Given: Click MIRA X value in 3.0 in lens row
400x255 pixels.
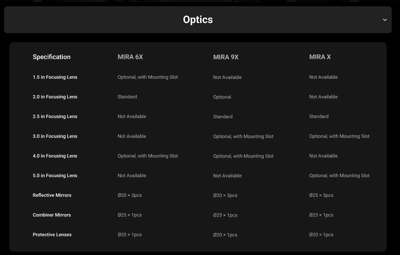Looking at the screenshot, I should click(x=339, y=136).
